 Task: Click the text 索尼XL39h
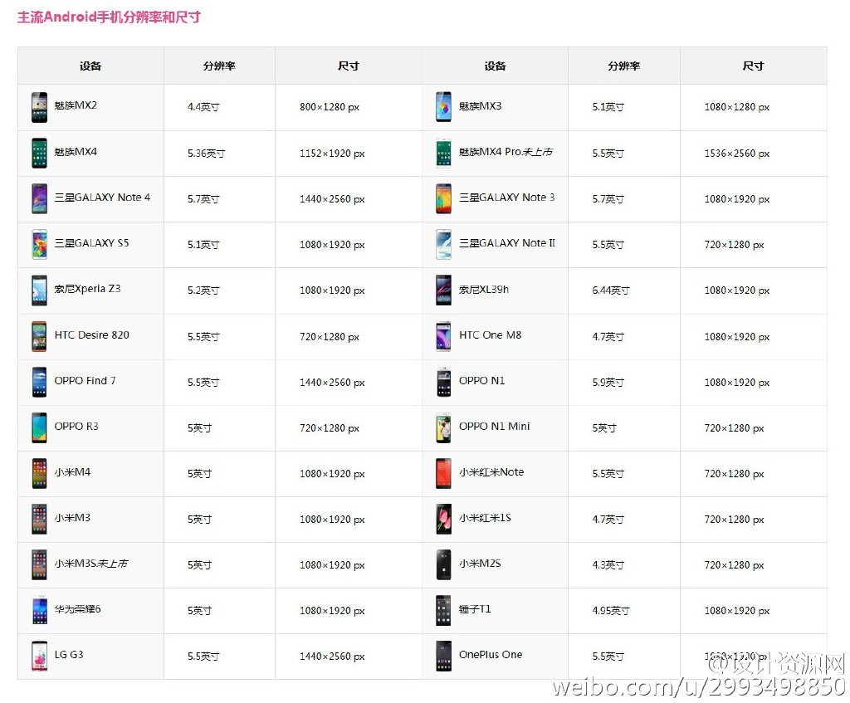pos(484,290)
